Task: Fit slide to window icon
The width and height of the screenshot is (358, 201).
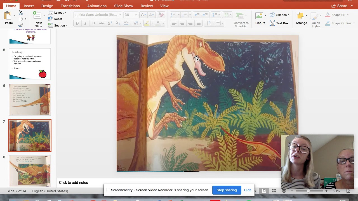Action: (348, 191)
